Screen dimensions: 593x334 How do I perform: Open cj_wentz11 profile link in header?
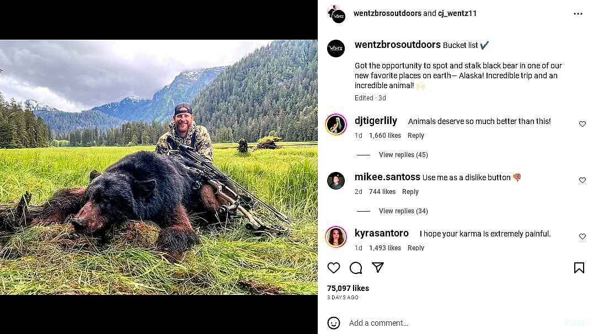457,13
